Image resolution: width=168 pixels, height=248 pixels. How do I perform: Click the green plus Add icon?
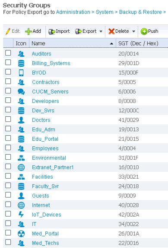(29, 31)
